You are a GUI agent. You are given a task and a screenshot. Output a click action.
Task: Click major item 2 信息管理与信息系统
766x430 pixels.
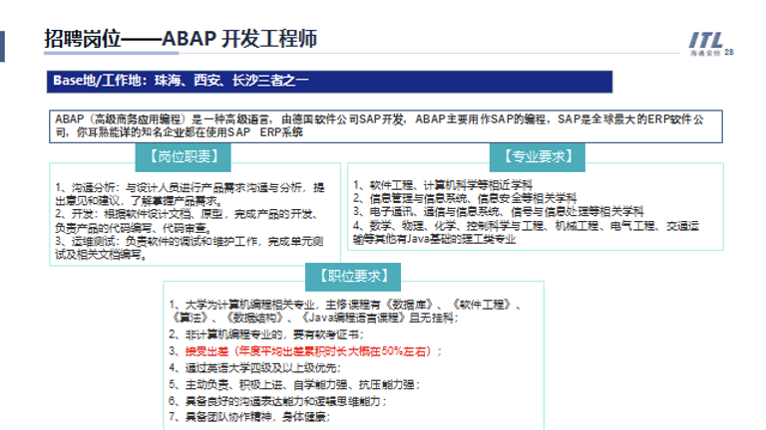pyautogui.click(x=465, y=198)
